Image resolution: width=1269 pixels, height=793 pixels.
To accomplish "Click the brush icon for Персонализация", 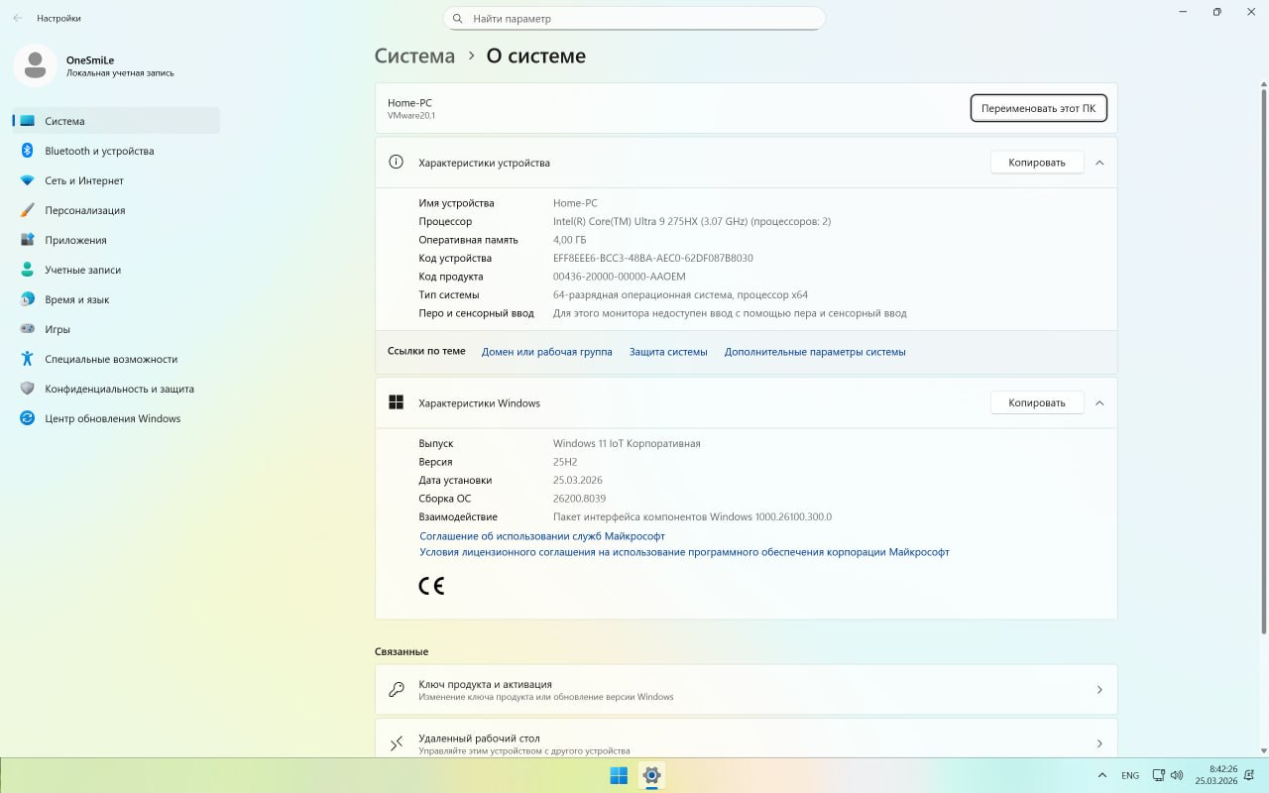I will (x=27, y=210).
